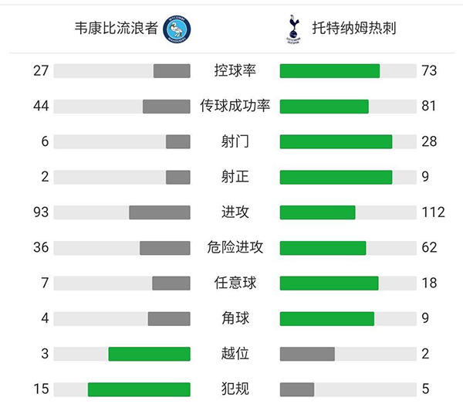Click Wycombe's green offsides bar

[149, 354]
